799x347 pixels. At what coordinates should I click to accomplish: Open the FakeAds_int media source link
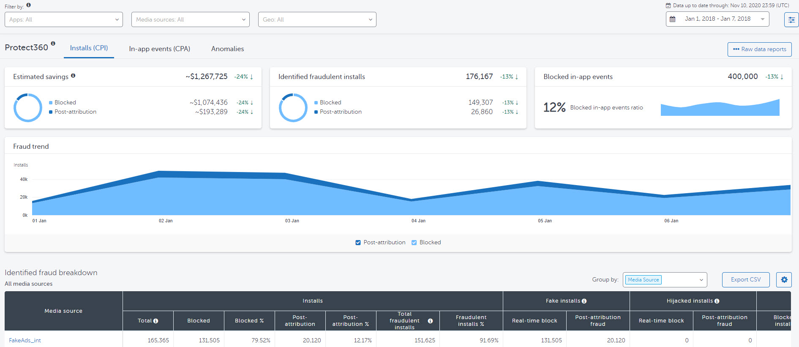click(25, 340)
